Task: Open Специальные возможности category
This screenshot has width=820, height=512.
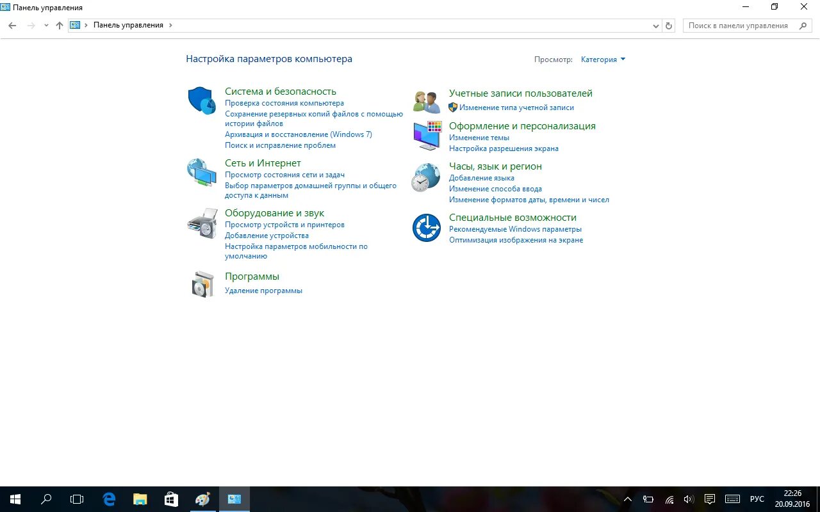Action: [512, 218]
